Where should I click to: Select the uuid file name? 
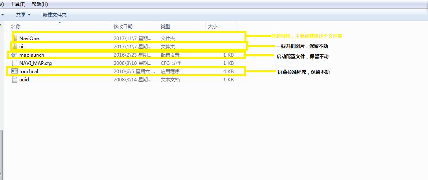click(x=24, y=79)
